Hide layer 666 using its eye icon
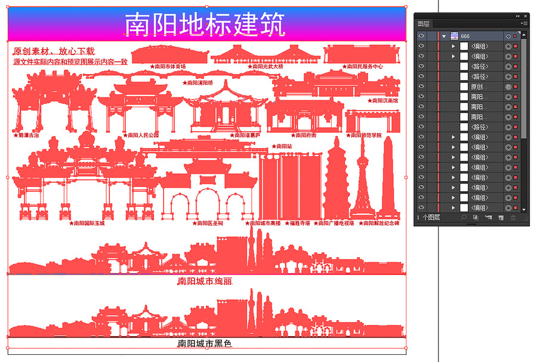 tap(421, 36)
